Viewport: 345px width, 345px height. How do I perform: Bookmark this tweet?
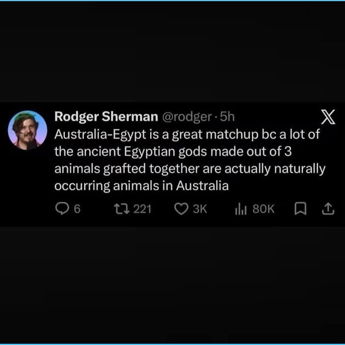tap(300, 209)
